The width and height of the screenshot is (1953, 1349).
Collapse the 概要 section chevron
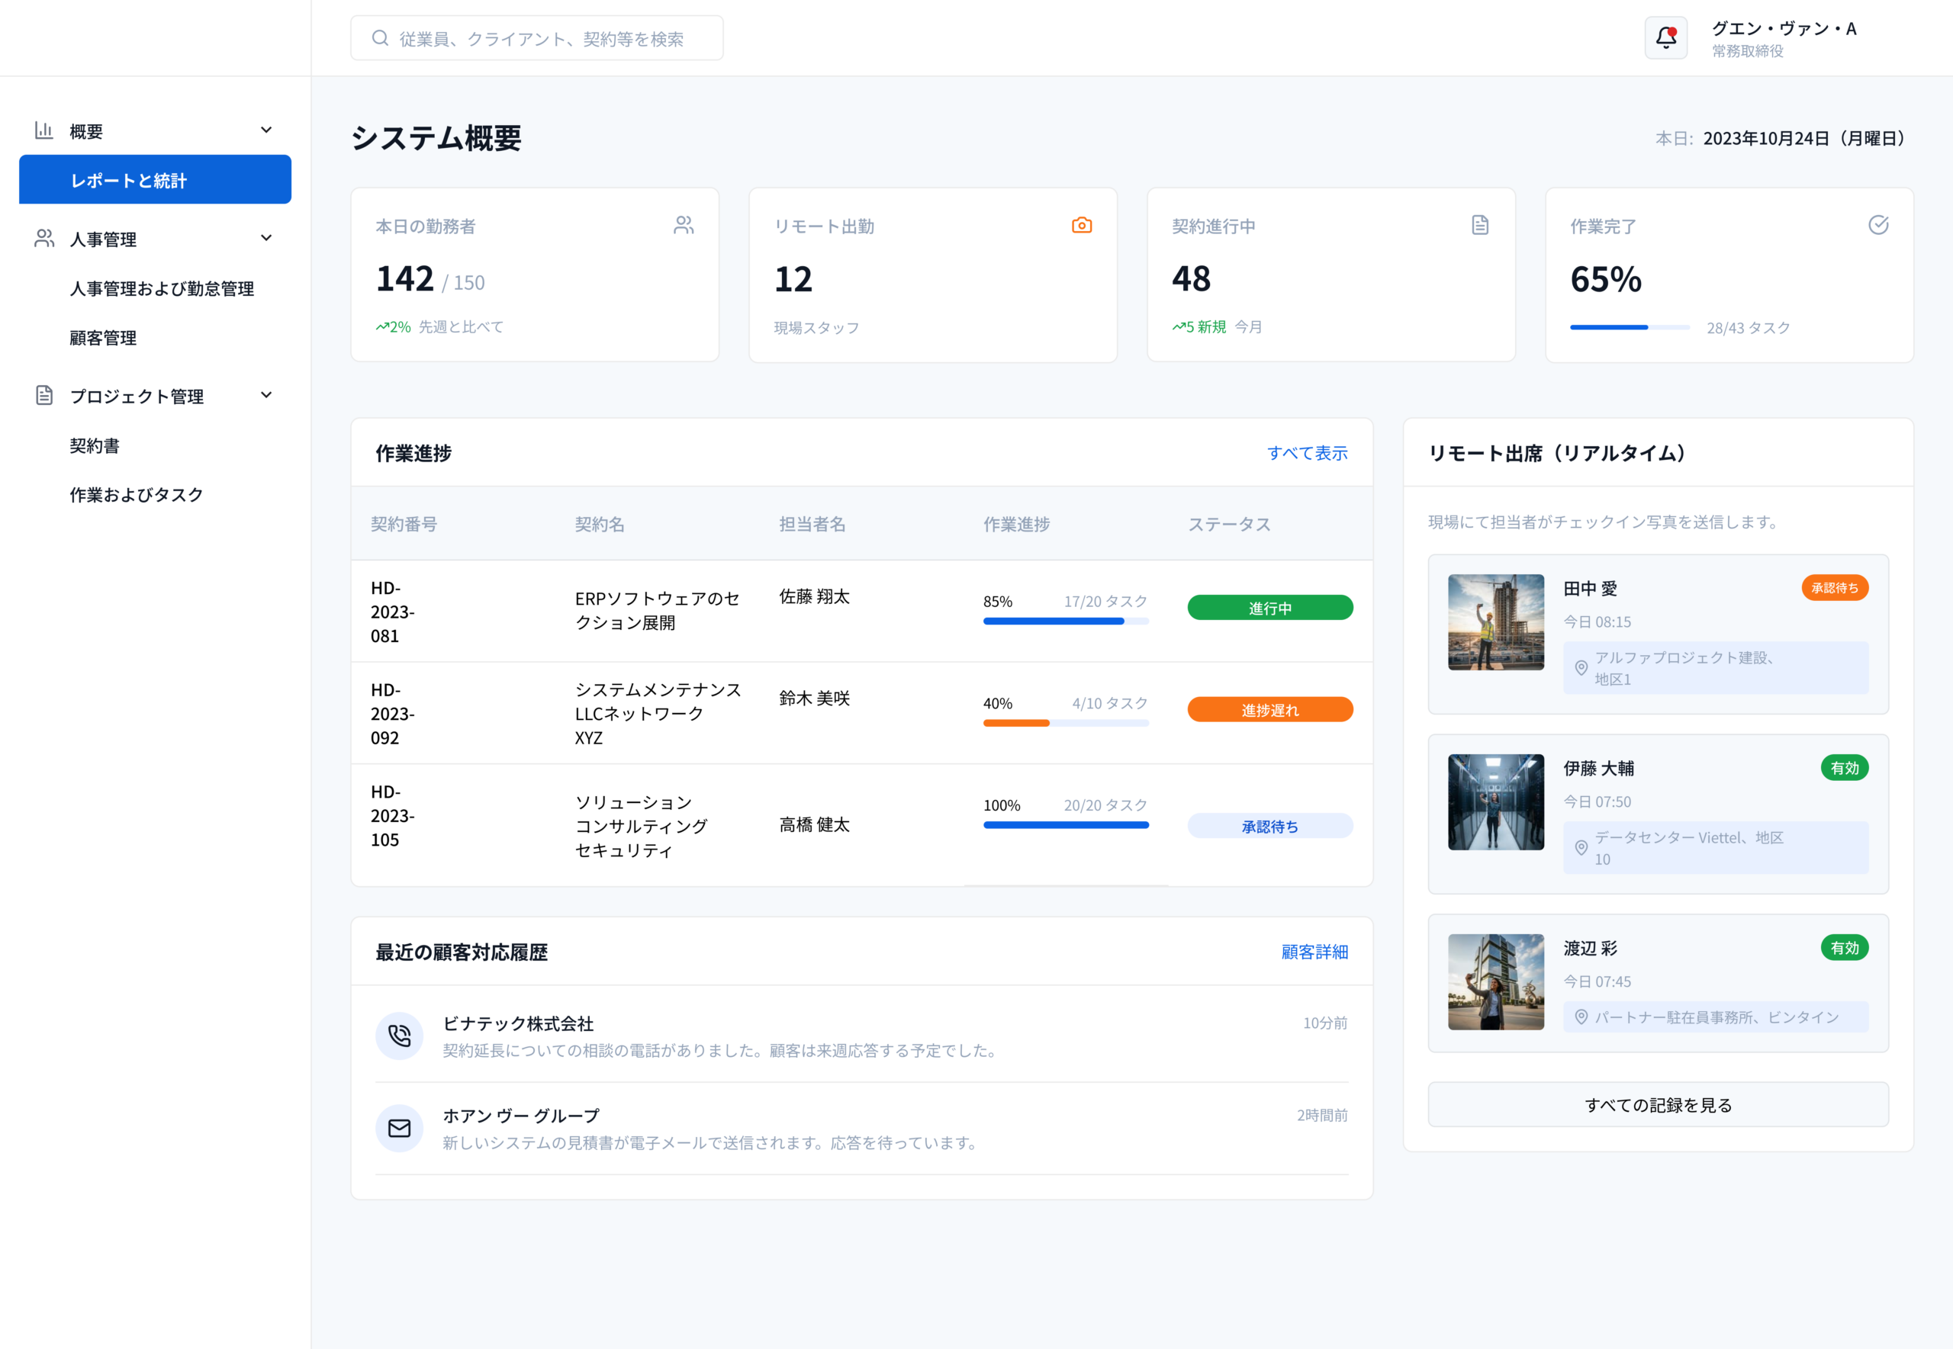(266, 130)
